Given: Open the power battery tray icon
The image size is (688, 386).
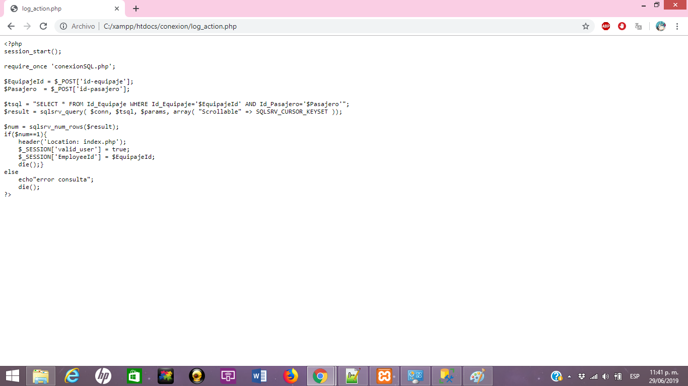Looking at the screenshot, I should click(618, 376).
